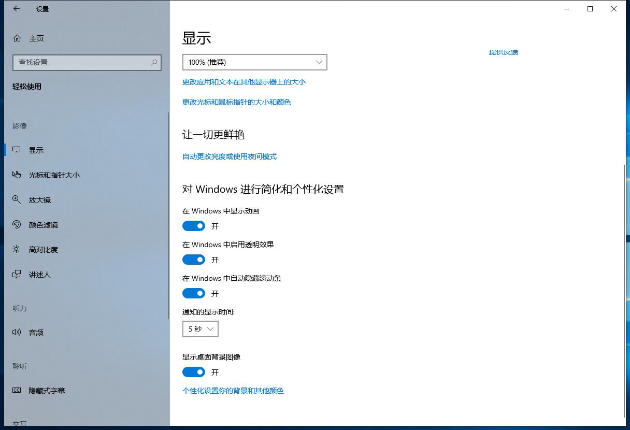Click the 提供反馈 link
The width and height of the screenshot is (630, 430).
click(x=504, y=52)
